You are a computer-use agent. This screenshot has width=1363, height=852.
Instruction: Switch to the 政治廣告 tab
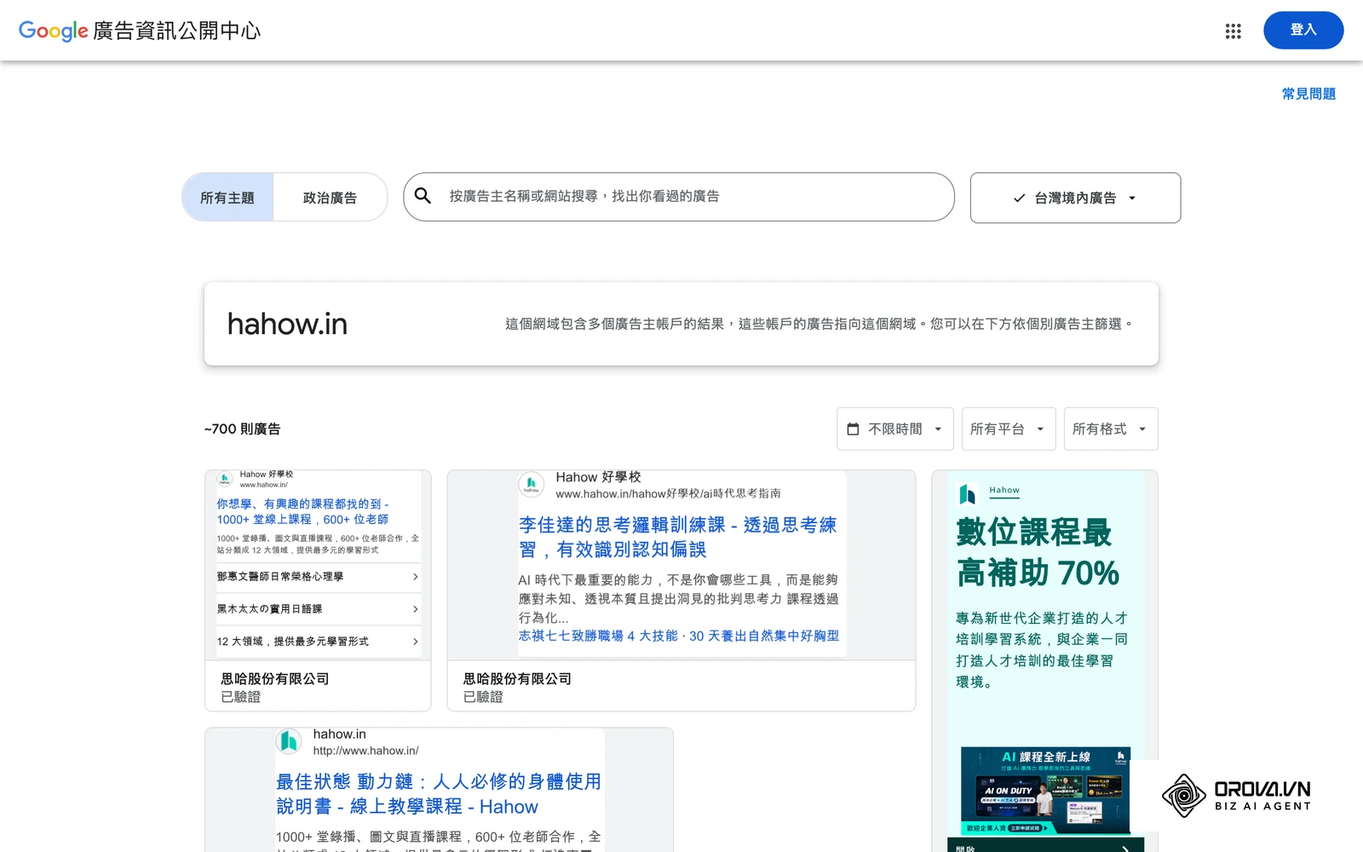coord(330,198)
